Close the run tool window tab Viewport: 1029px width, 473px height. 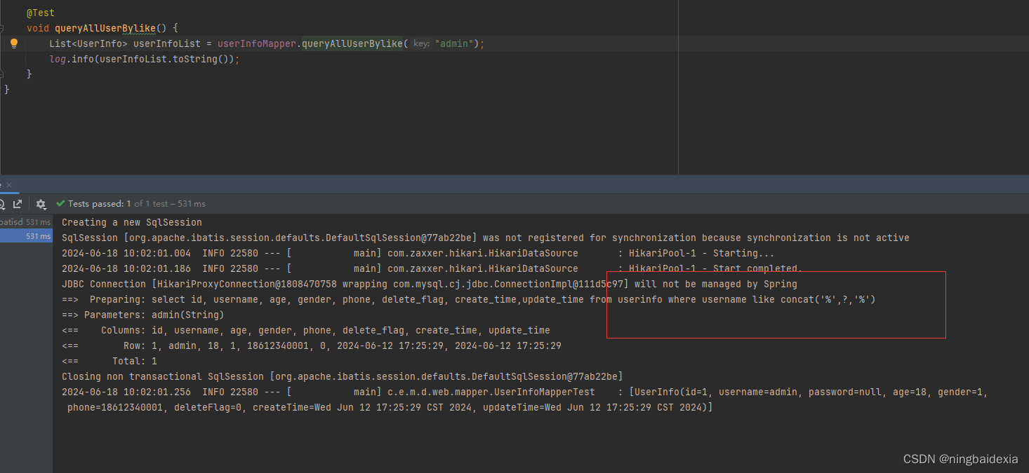pyautogui.click(x=9, y=185)
